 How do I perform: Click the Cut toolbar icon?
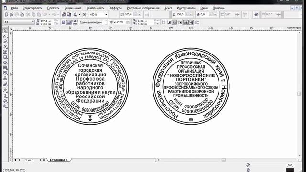tap(28, 15)
